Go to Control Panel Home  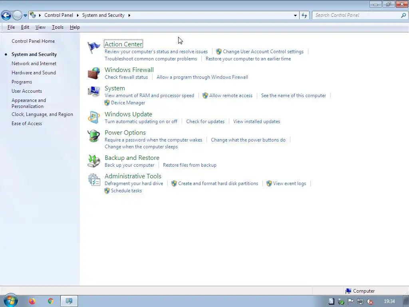tap(33, 41)
